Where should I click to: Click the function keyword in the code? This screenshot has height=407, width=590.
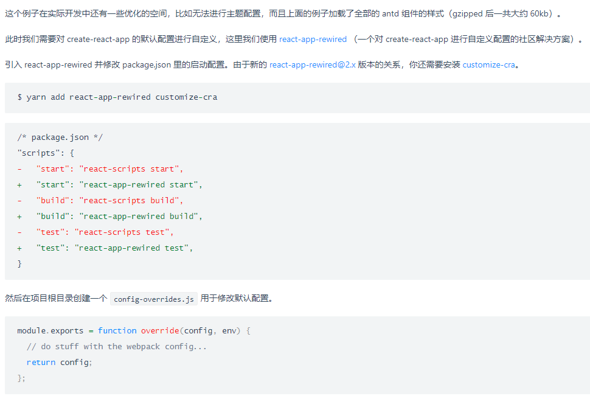point(117,331)
